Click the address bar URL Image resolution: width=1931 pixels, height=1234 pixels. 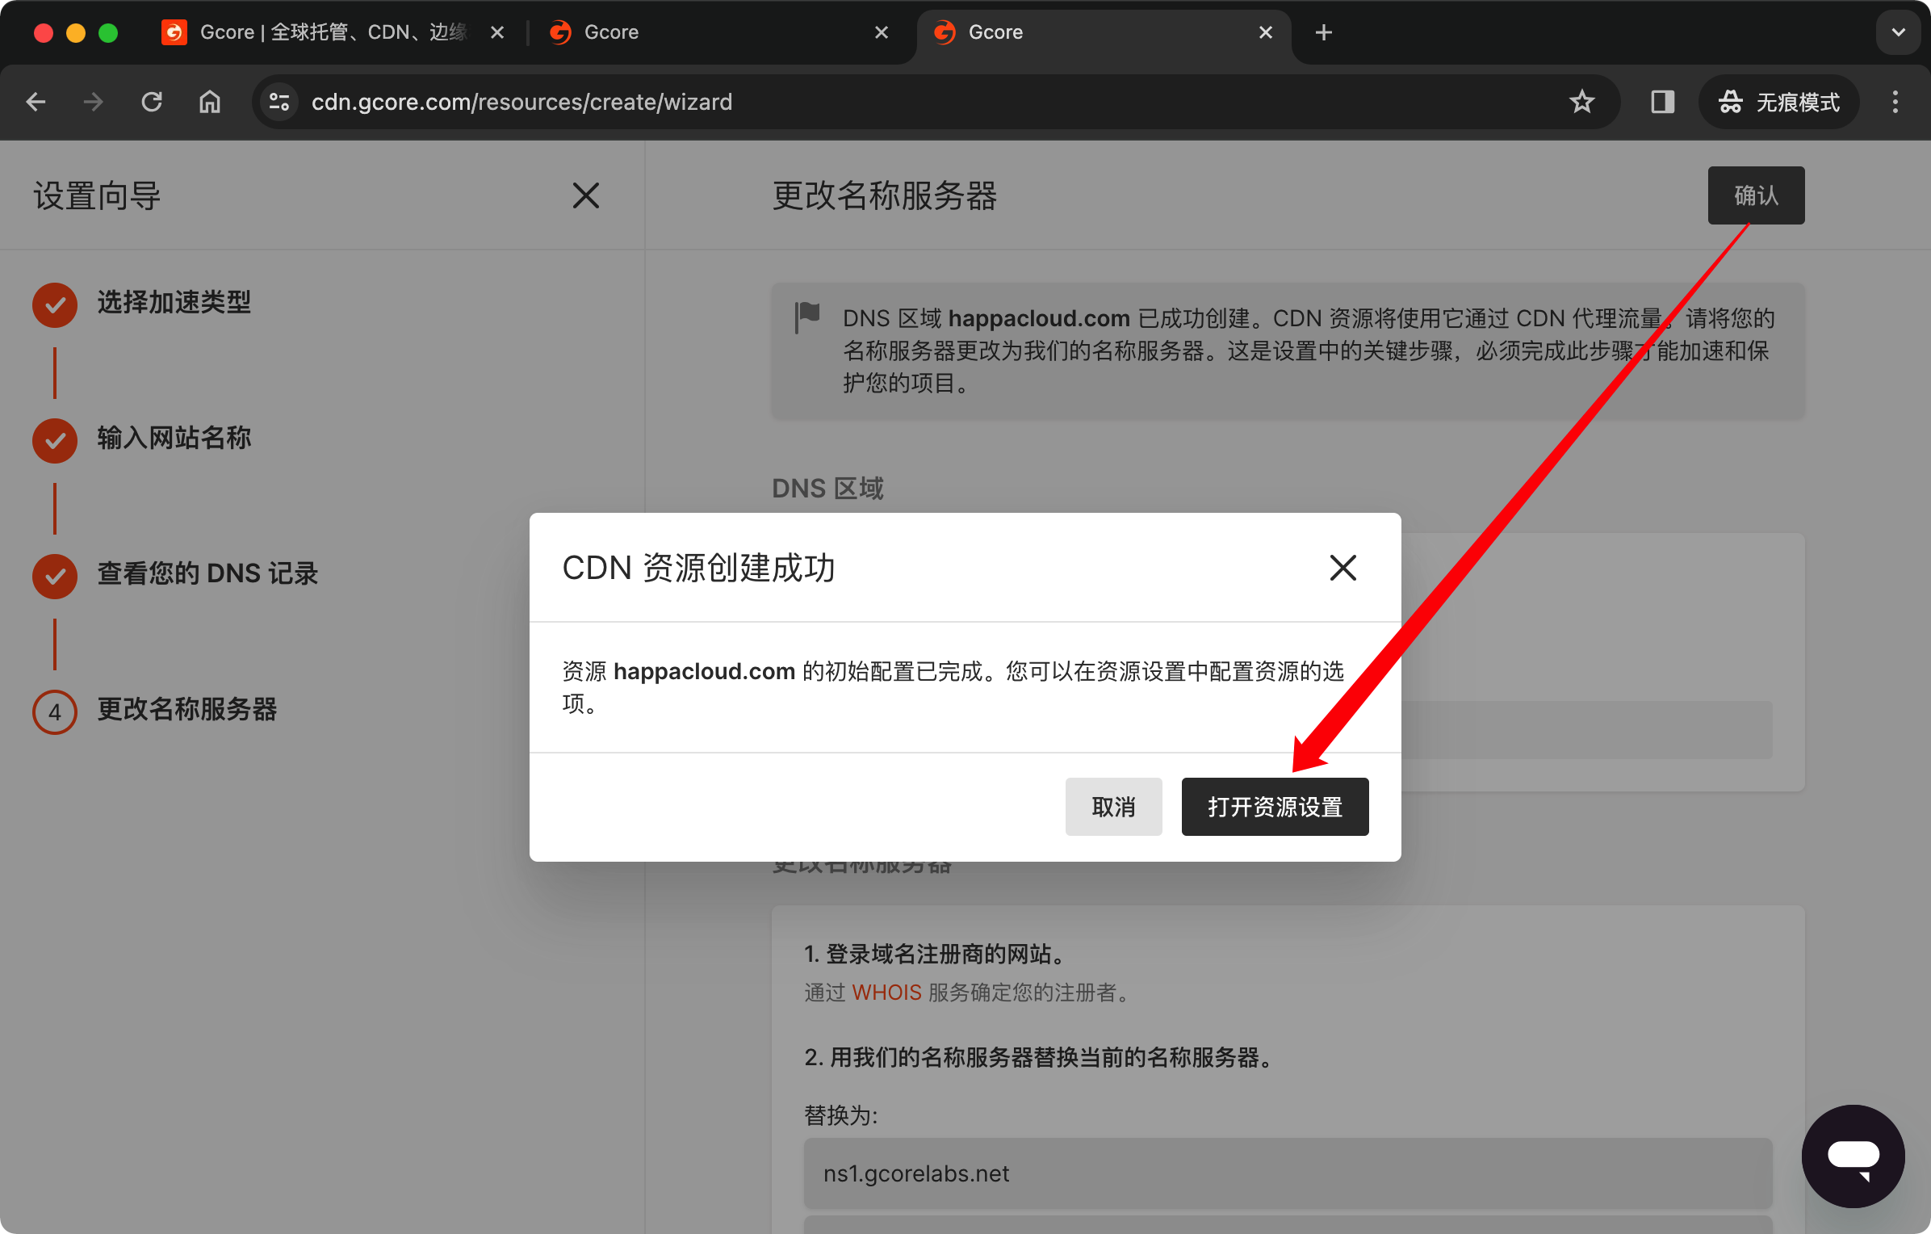(521, 102)
